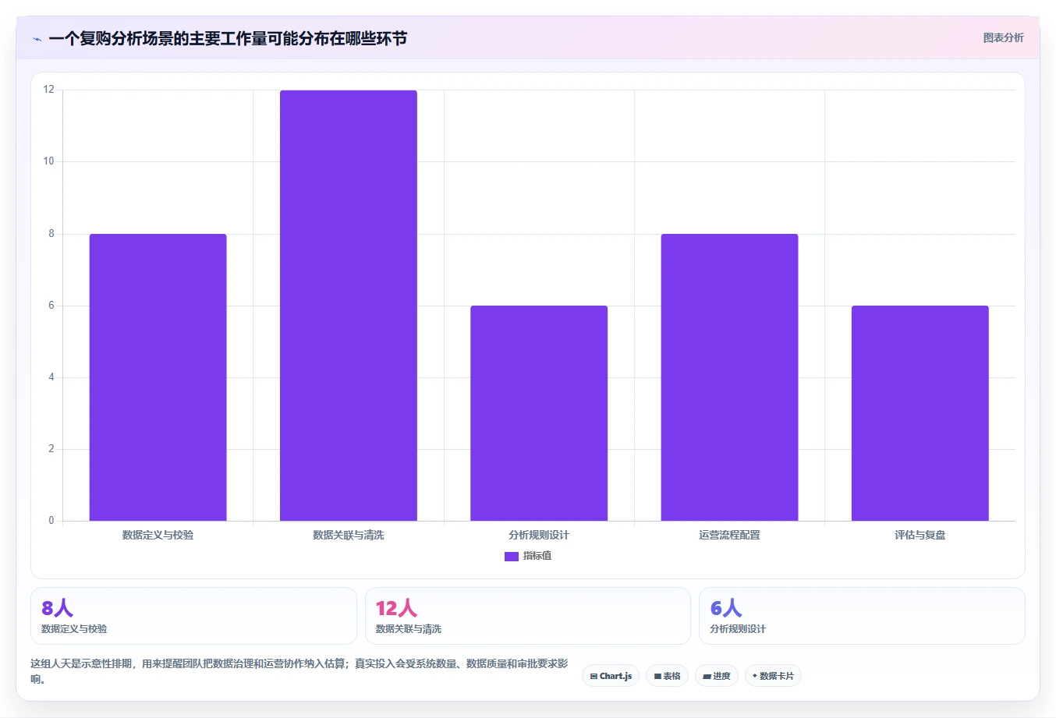The width and height of the screenshot is (1056, 718).
Task: Open the 12人 数据关联与清洗 stat card
Action: pos(528,616)
